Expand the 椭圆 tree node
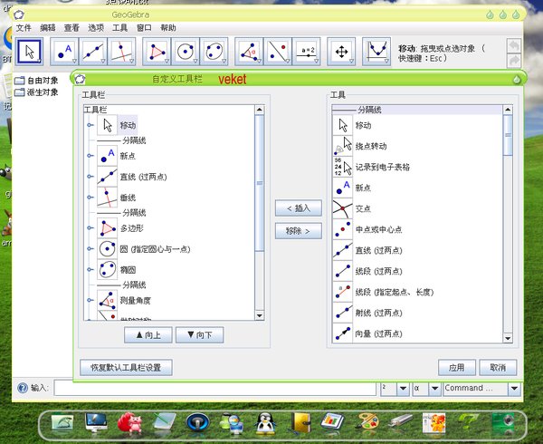The height and width of the screenshot is (444, 543). tap(90, 269)
